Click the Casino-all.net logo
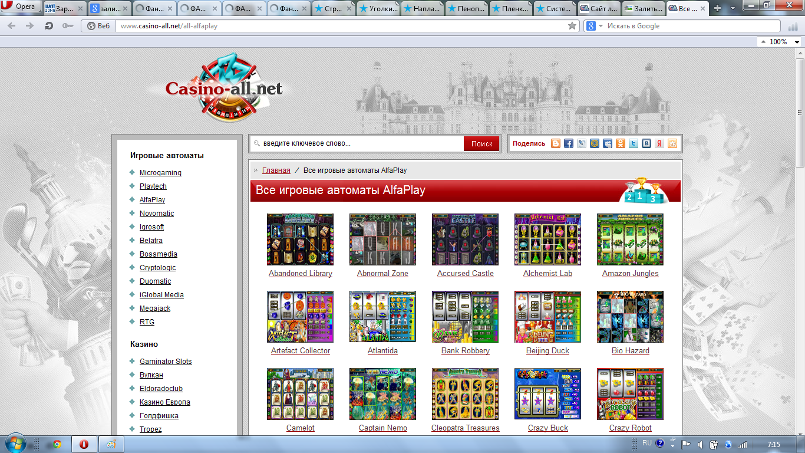This screenshot has width=805, height=453. (223, 88)
